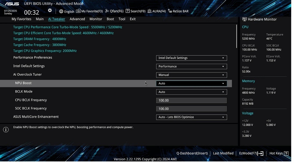Viewport: 294px width, 165px height.
Task: Open Search(F9) question-mark icon
Action: 128,11
